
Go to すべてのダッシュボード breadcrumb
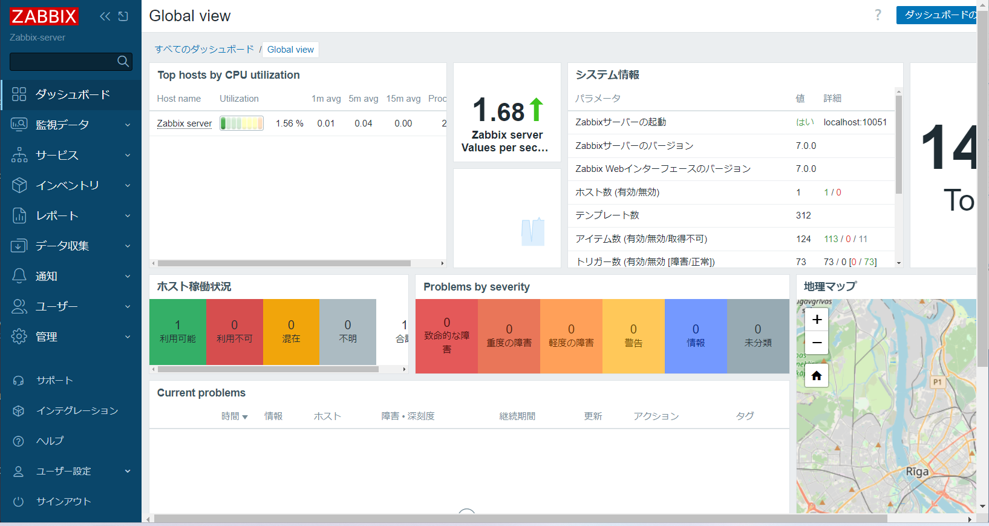pyautogui.click(x=204, y=50)
